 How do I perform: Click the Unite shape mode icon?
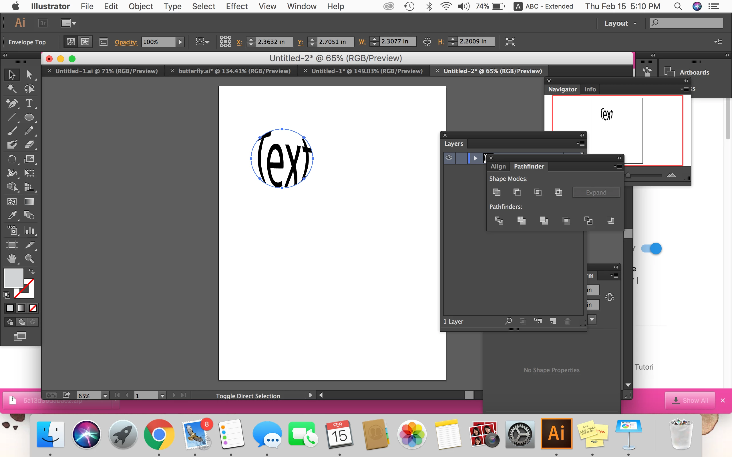496,192
